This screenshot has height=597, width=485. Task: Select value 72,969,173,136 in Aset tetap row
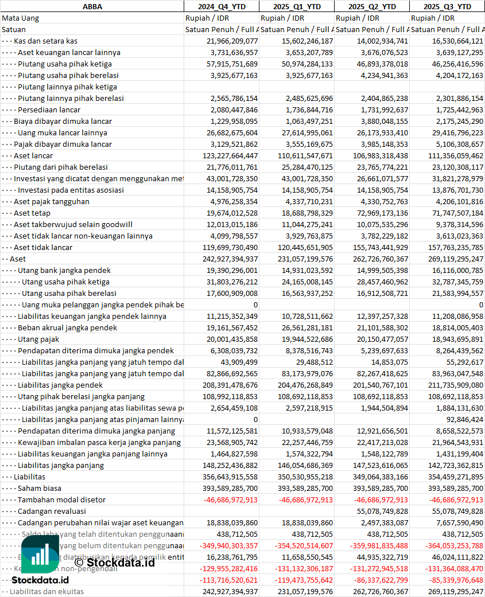pyautogui.click(x=382, y=213)
